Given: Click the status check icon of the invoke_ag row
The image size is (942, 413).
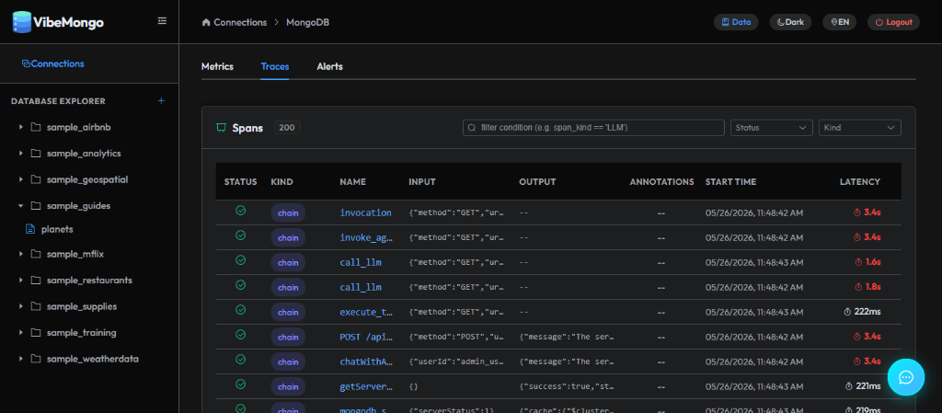Looking at the screenshot, I should click(x=240, y=235).
